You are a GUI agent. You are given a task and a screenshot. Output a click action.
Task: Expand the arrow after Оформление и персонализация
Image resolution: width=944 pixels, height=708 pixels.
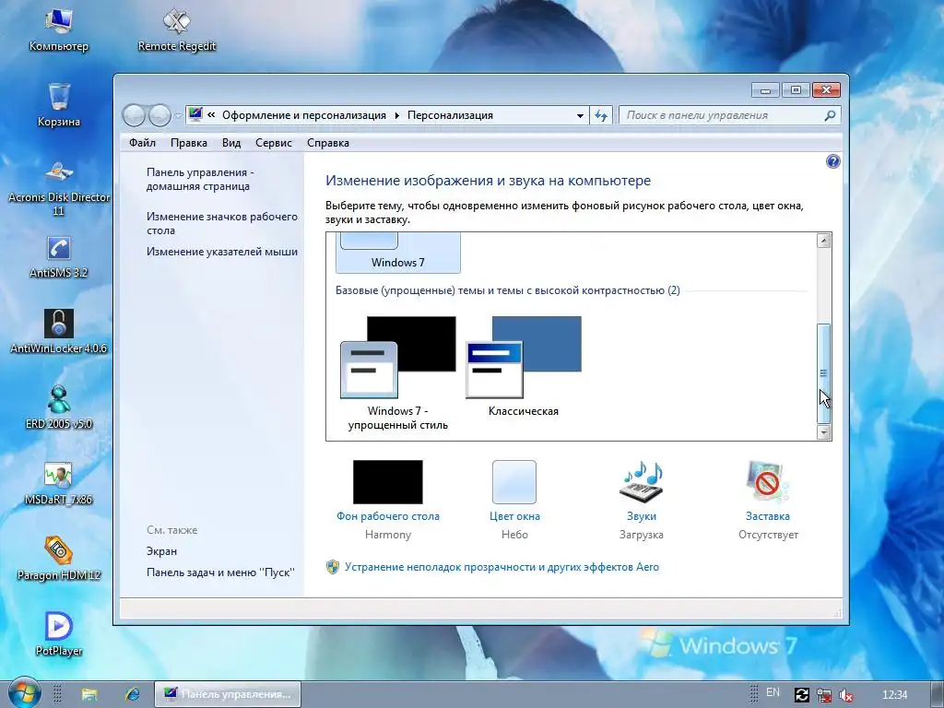point(396,115)
